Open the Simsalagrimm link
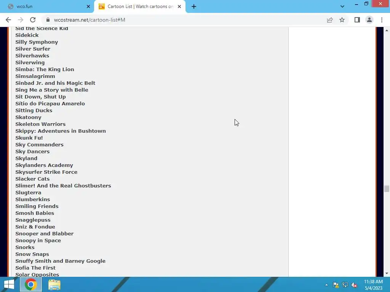390x292 pixels. coord(35,76)
